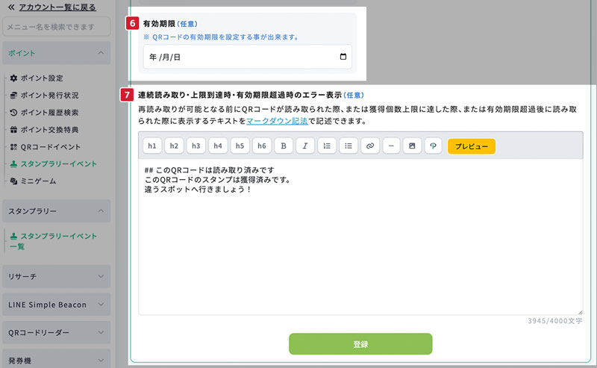This screenshot has height=368, width=597.
Task: Insert horizontal rule with dash icon
Action: click(392, 146)
